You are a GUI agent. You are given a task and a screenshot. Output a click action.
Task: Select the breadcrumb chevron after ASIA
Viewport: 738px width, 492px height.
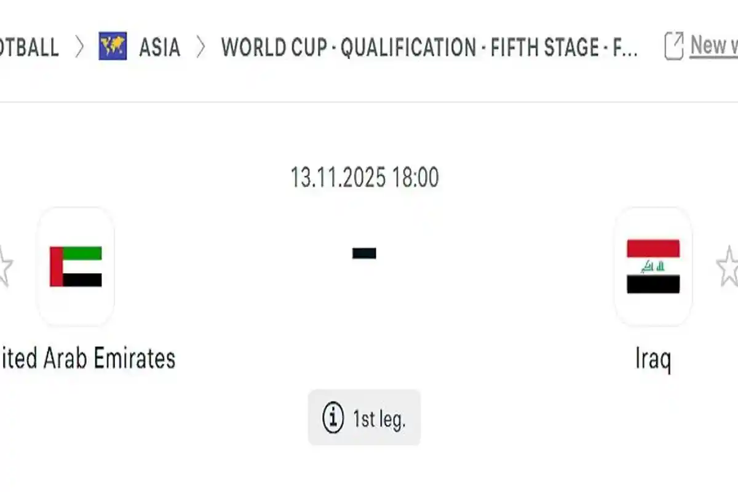click(201, 46)
